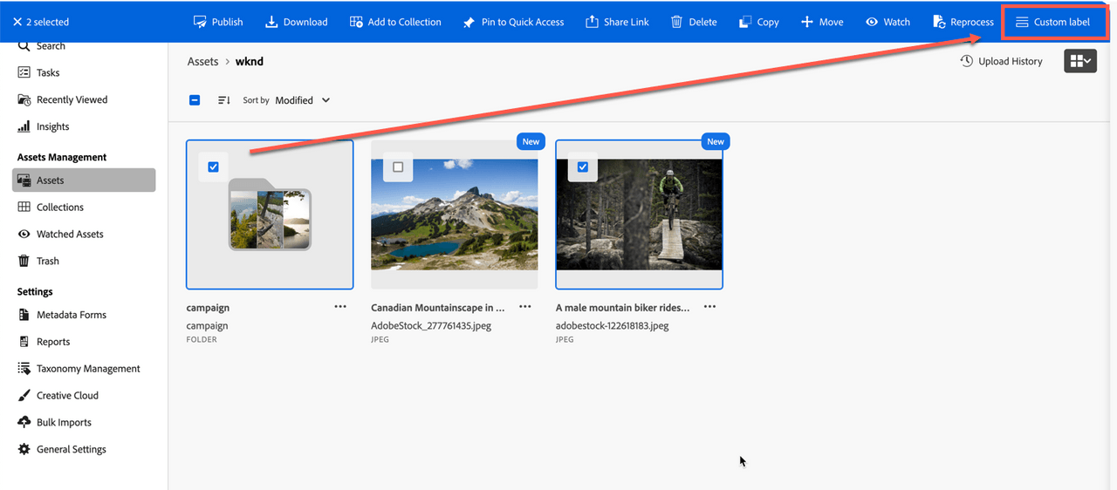Pin selection to Quick Access
Image resolution: width=1117 pixels, height=490 pixels.
[513, 22]
